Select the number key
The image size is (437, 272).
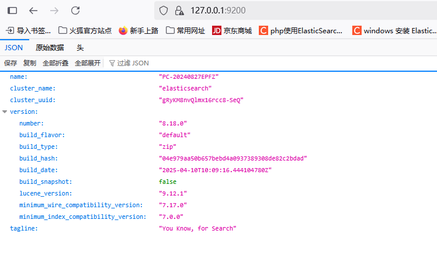click(x=32, y=124)
